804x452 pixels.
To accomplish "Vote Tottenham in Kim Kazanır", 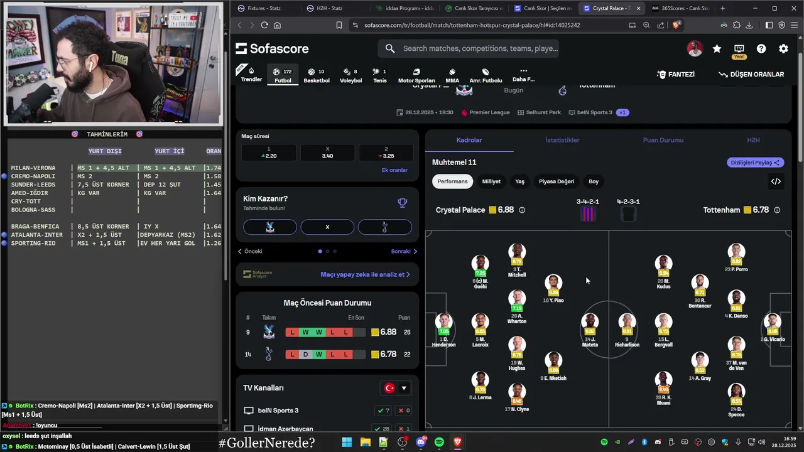I will point(385,227).
